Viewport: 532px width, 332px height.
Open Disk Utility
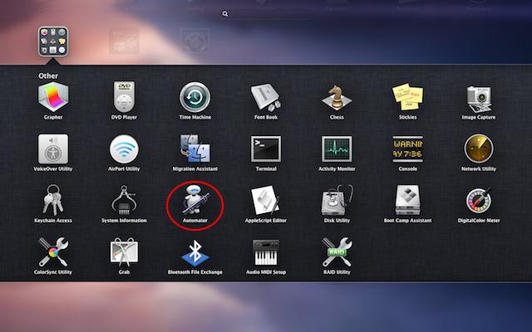tap(336, 202)
